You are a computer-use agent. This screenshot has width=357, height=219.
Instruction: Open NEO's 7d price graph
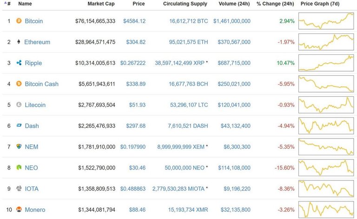[x=326, y=168]
